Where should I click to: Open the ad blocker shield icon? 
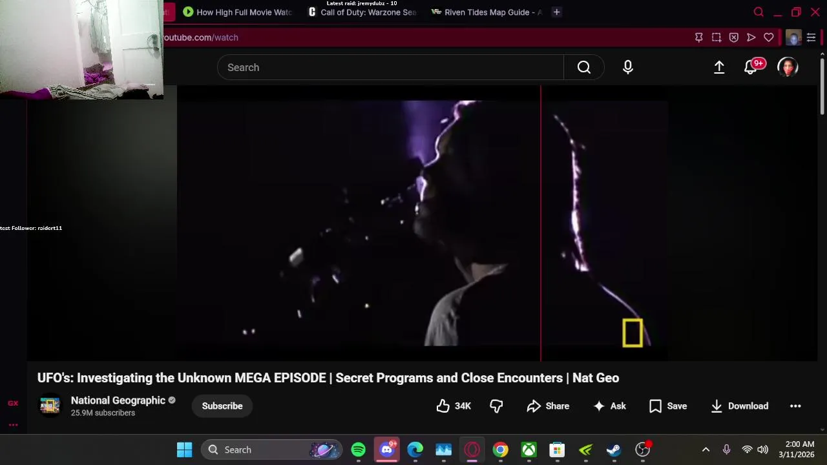pyautogui.click(x=734, y=37)
